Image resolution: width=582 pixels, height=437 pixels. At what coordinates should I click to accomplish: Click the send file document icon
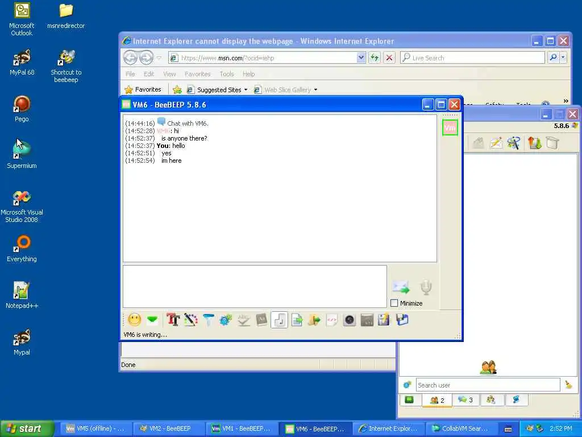(x=297, y=320)
